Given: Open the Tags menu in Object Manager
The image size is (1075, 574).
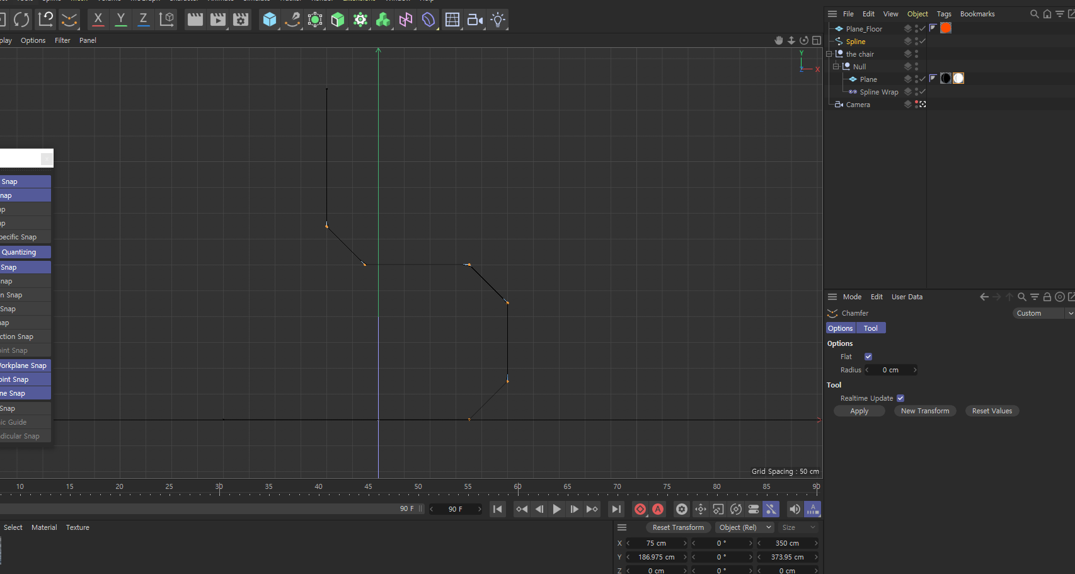Looking at the screenshot, I should tap(944, 14).
